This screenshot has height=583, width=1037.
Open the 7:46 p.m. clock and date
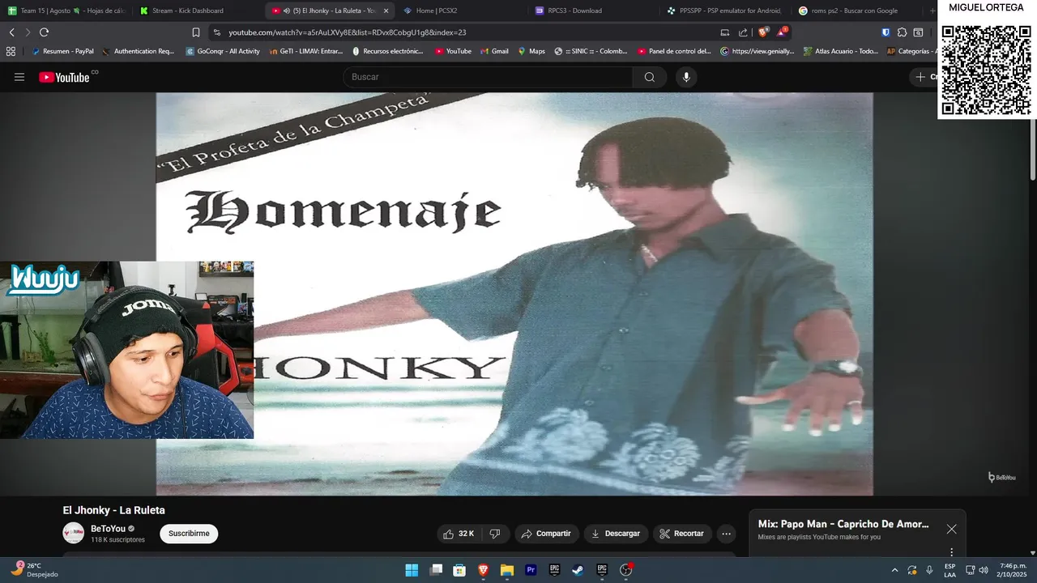pos(1013,570)
